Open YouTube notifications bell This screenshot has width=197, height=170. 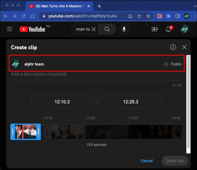coord(168,29)
